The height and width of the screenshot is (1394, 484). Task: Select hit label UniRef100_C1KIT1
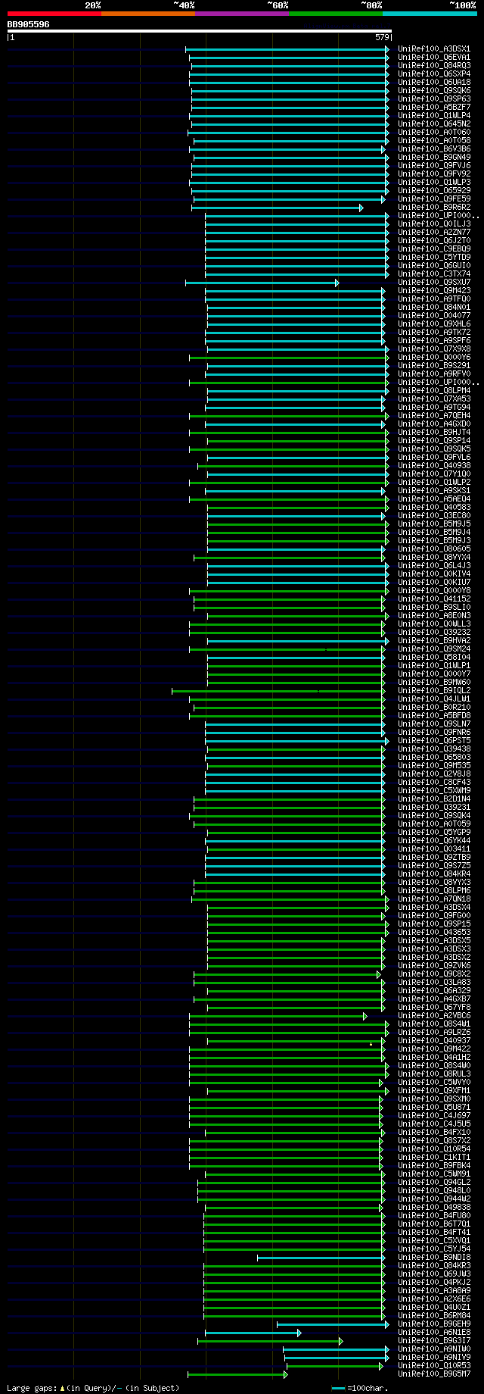point(434,1157)
